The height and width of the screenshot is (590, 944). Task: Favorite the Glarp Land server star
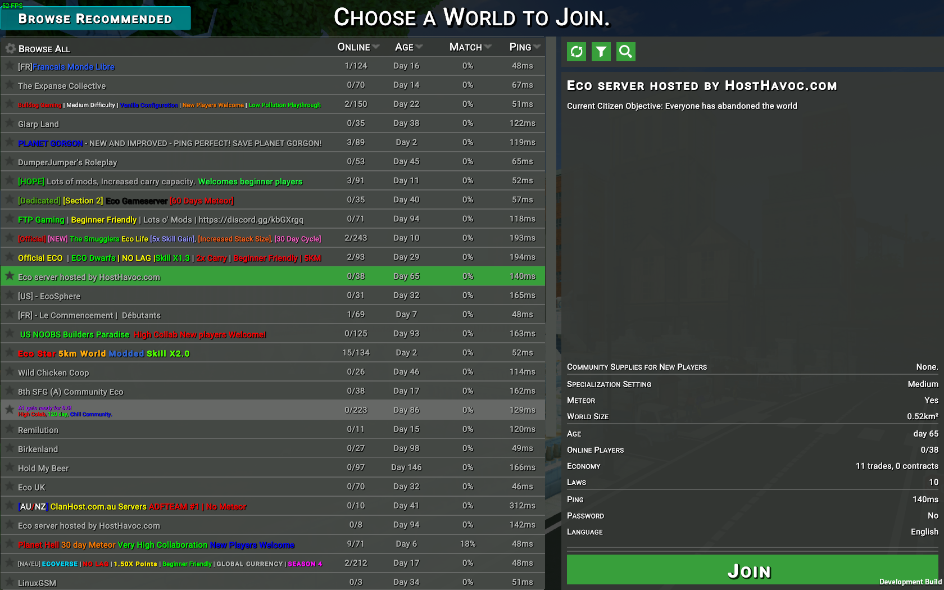10,123
